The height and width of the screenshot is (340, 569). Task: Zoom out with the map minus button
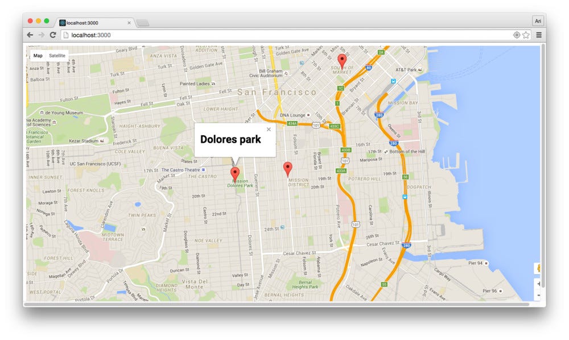click(539, 296)
